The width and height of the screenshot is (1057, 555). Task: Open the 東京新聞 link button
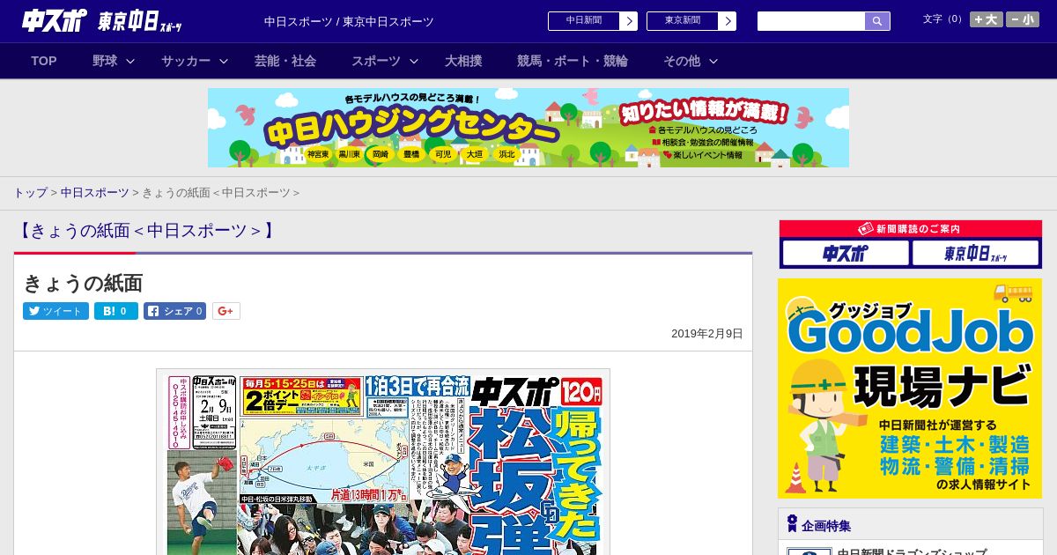tap(683, 21)
